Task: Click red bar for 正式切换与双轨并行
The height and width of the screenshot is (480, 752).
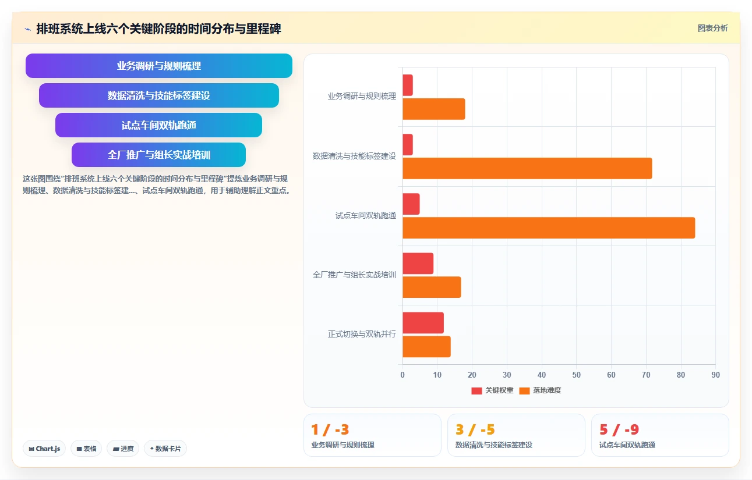Action: point(423,323)
